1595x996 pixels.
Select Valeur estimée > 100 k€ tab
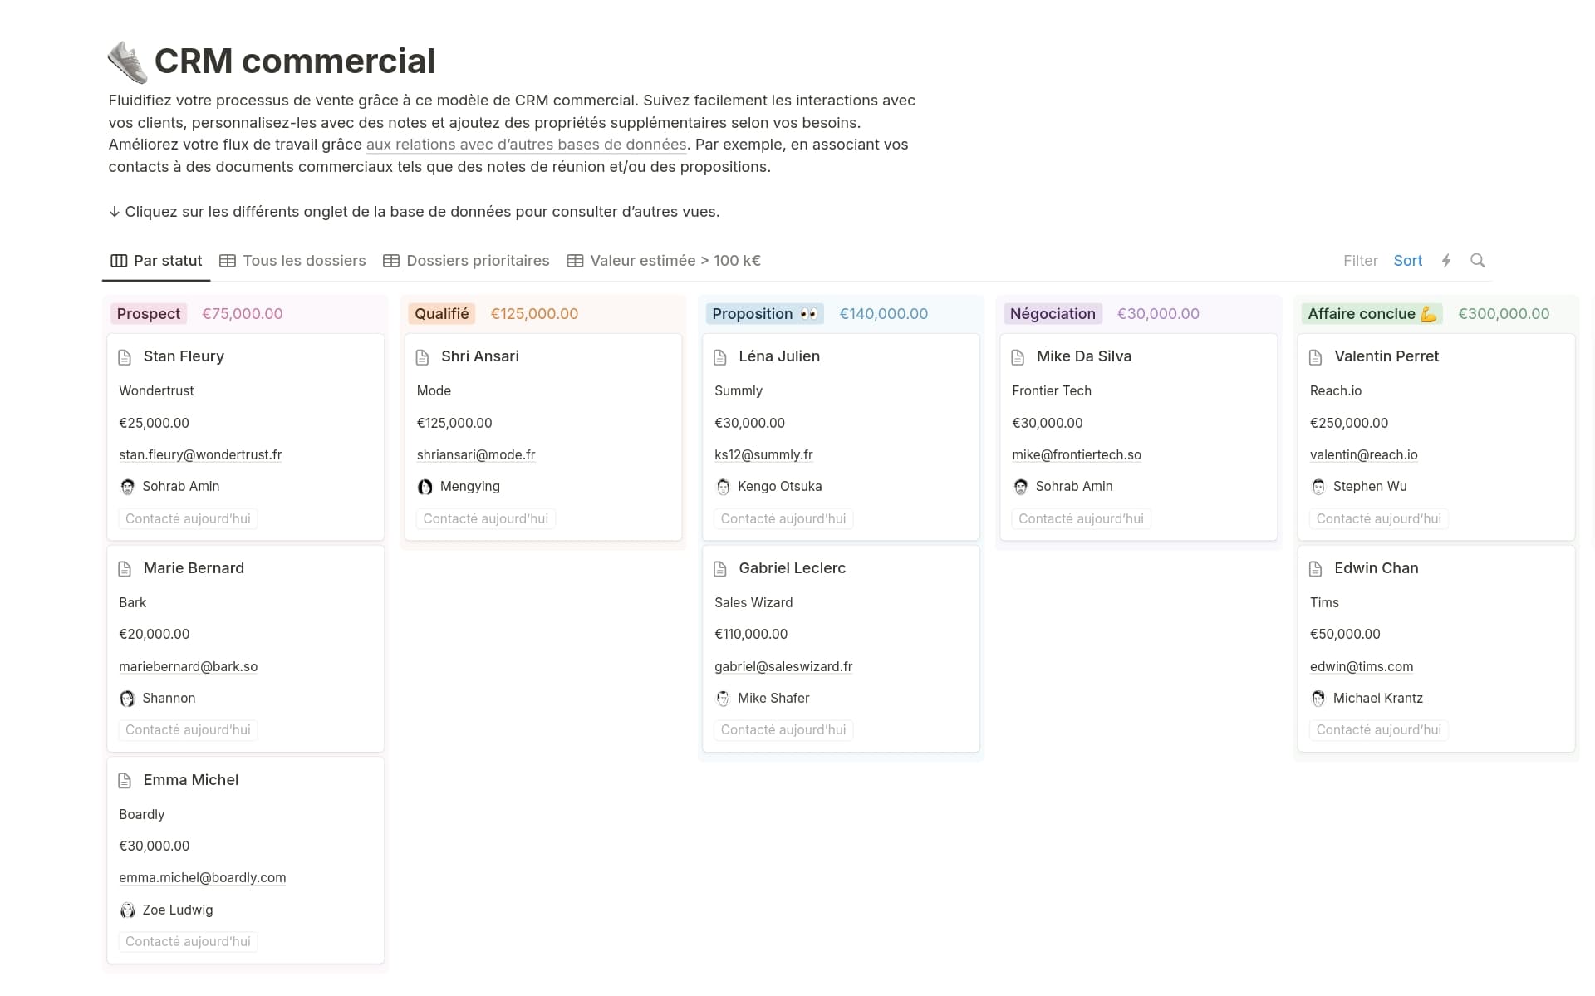click(x=664, y=261)
